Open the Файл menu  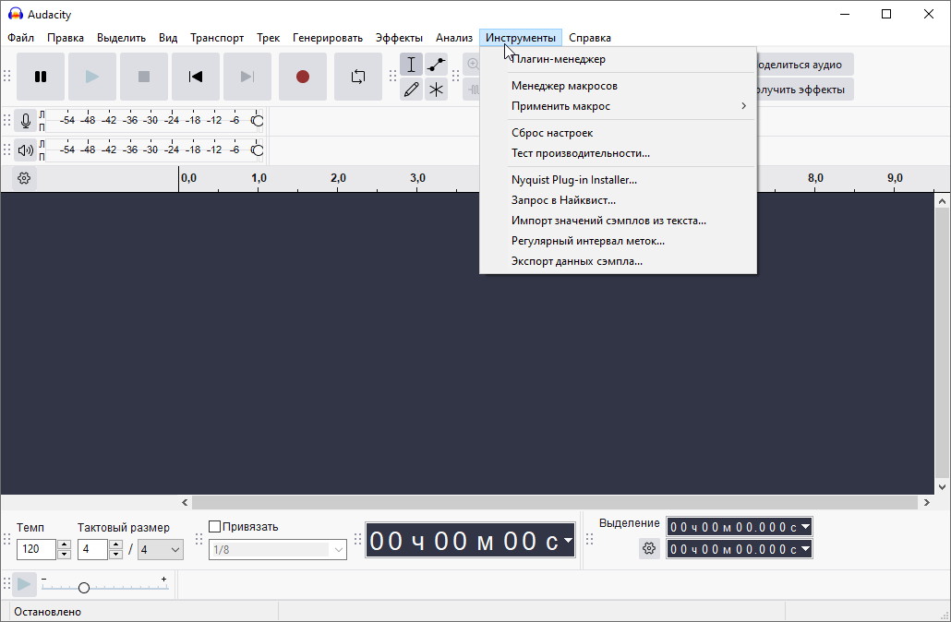click(x=20, y=38)
